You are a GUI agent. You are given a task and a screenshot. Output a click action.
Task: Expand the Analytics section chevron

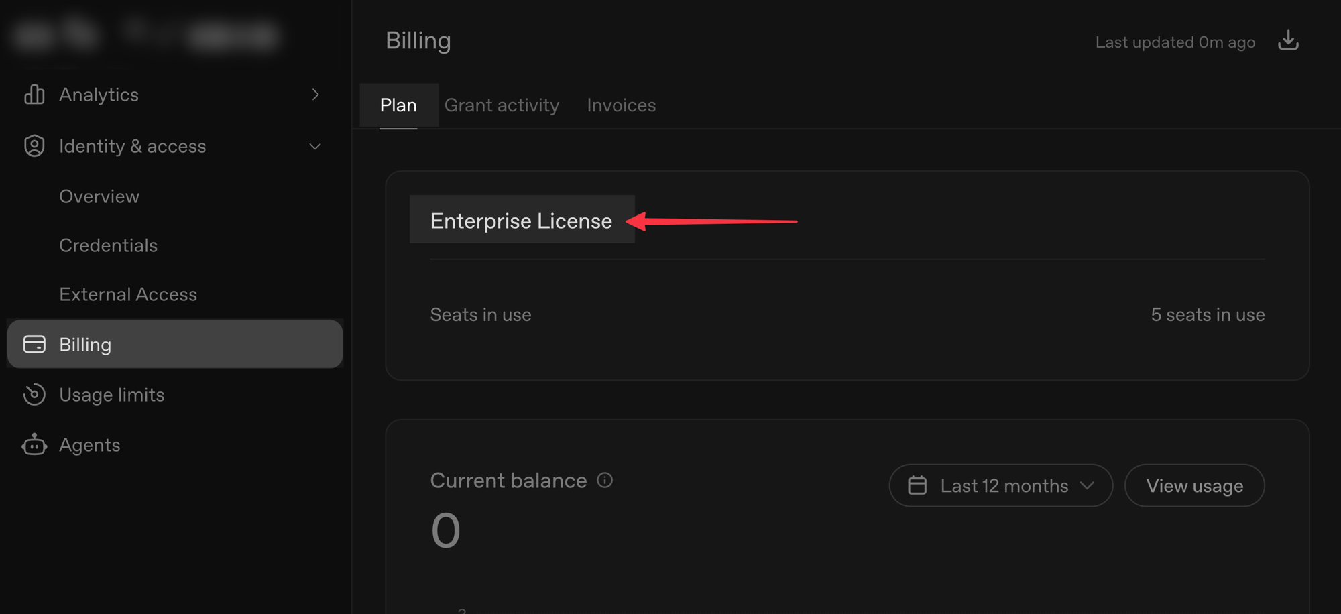[x=315, y=95]
